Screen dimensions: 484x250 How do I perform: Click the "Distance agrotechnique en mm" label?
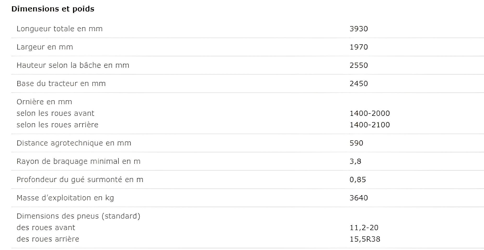pos(74,143)
